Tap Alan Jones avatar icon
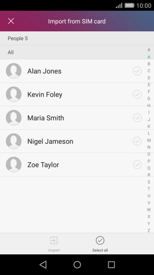Viewport: 154px width, 275px height. coord(14,71)
